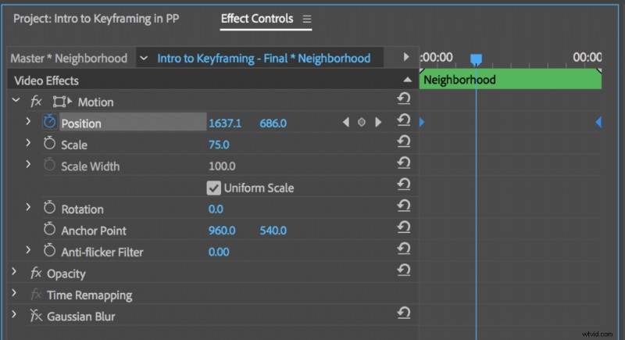Select the last Position keyframe marker
This screenshot has height=340, width=625.
tap(598, 123)
